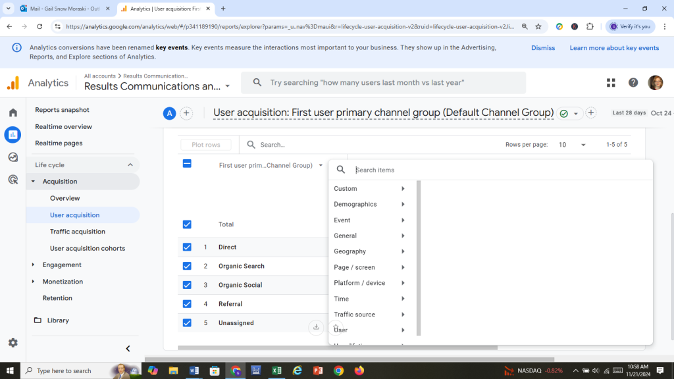Select the Reports icon in left rail

pyautogui.click(x=13, y=135)
